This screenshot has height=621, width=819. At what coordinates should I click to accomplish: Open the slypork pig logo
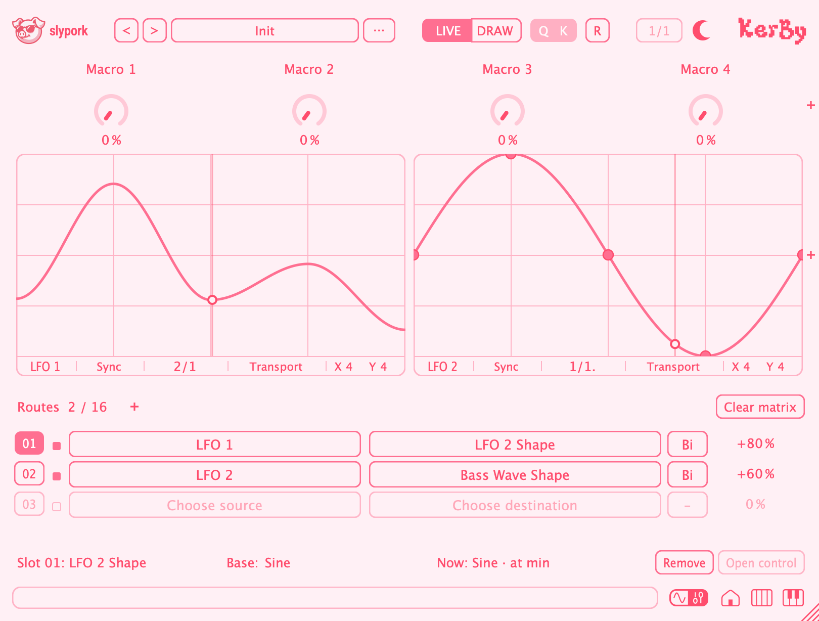tap(28, 30)
